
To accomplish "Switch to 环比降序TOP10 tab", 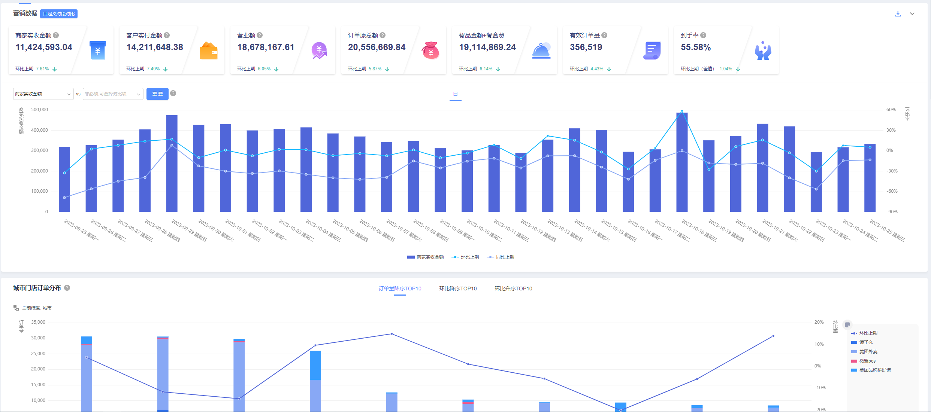I will [458, 289].
